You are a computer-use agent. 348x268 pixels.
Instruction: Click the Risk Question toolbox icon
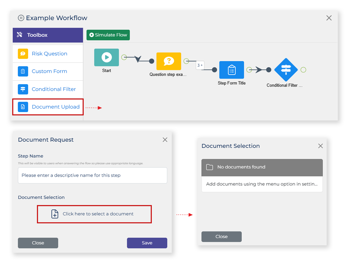pos(23,54)
